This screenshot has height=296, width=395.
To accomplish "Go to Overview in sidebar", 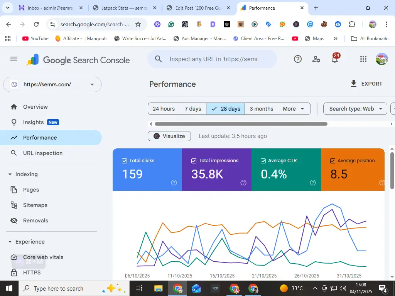I will [51, 107].
